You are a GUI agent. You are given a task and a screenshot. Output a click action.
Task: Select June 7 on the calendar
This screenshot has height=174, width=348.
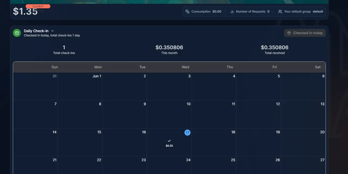point(35,114)
